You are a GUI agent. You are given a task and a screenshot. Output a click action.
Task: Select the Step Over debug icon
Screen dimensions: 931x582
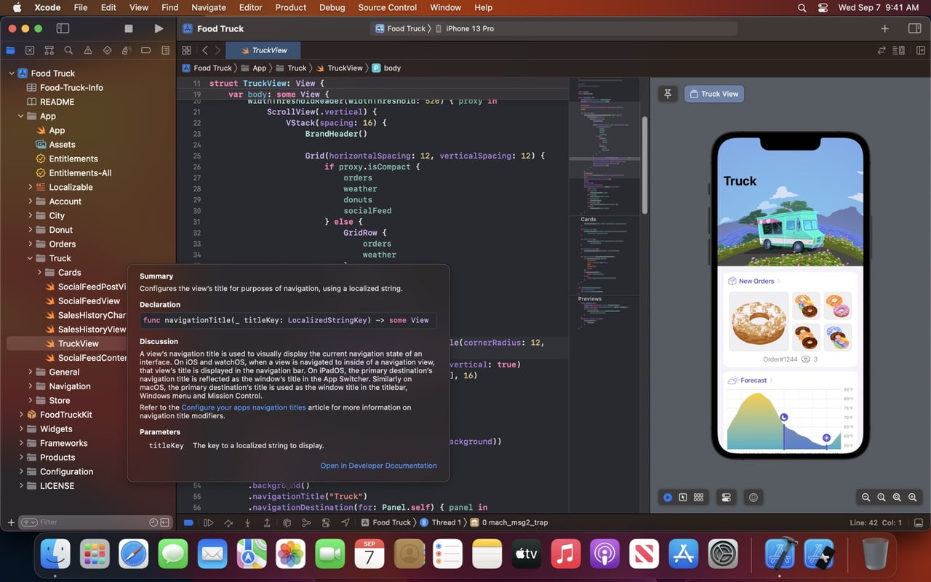point(228,522)
